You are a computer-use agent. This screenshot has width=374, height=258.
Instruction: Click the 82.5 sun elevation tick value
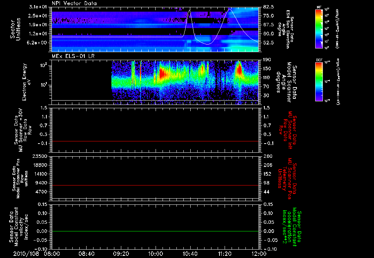(268, 7)
